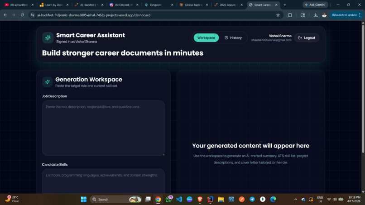This screenshot has height=205, width=365.
Task: Show hidden system tray icons
Action: pos(296,200)
